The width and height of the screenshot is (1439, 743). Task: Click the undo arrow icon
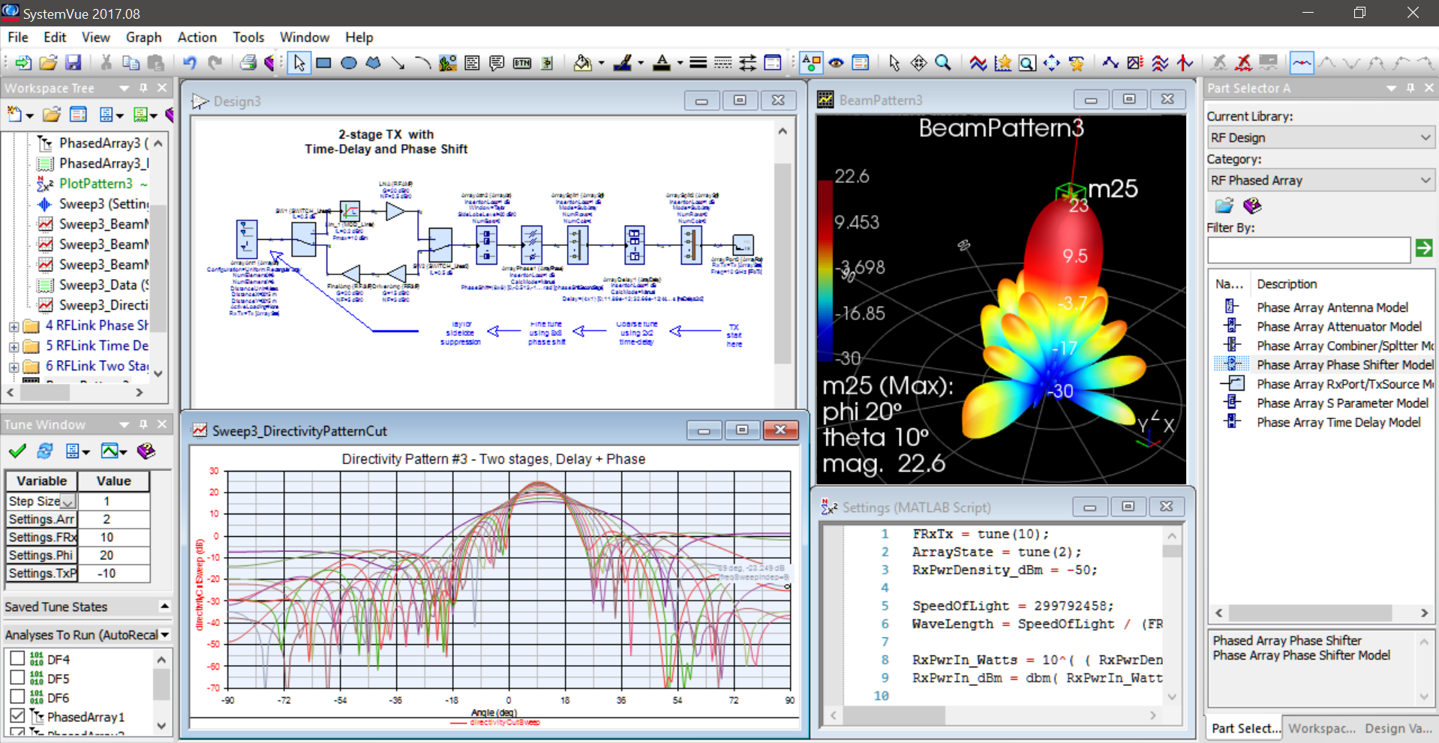[x=189, y=63]
